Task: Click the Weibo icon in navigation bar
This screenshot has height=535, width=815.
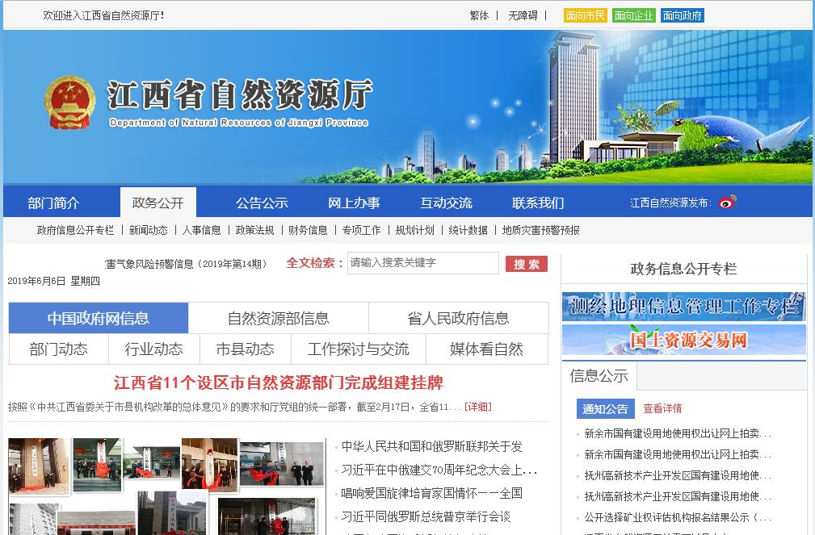Action: coord(728,202)
